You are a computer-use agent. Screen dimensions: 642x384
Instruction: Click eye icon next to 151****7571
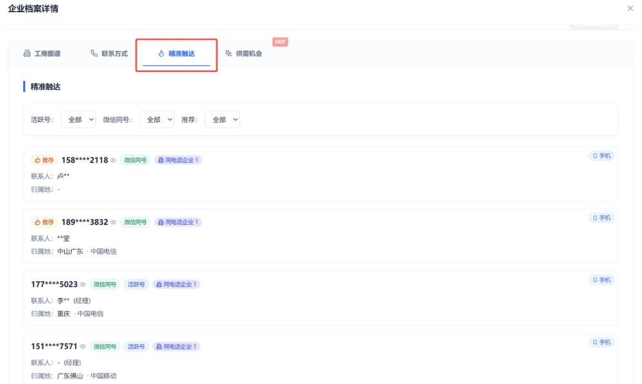point(83,347)
